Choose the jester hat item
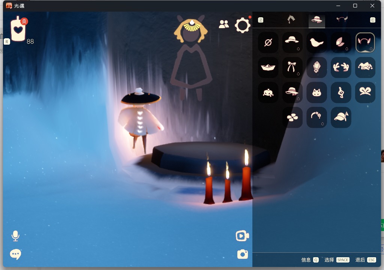Viewport: 384px width, 270px height. click(365, 67)
